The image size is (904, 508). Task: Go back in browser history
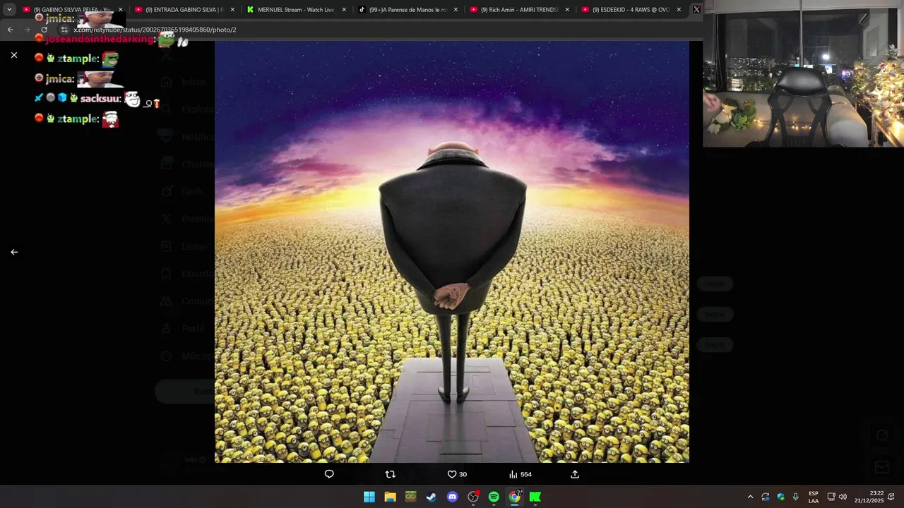click(10, 30)
